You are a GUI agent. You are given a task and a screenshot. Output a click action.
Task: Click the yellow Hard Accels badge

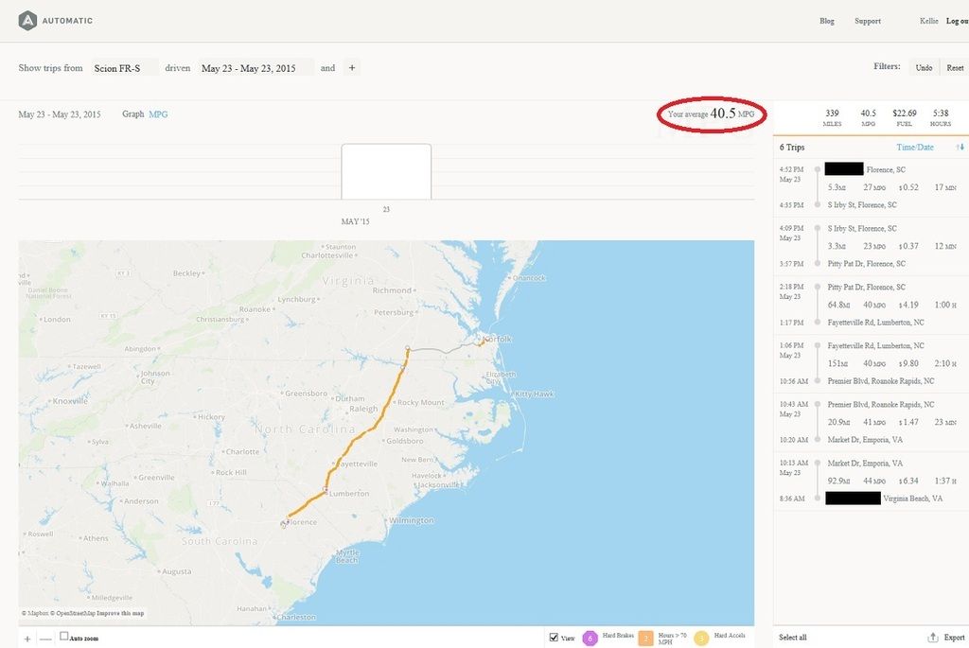pyautogui.click(x=701, y=639)
